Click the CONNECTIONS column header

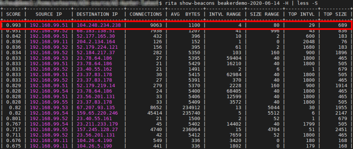coord(145,14)
